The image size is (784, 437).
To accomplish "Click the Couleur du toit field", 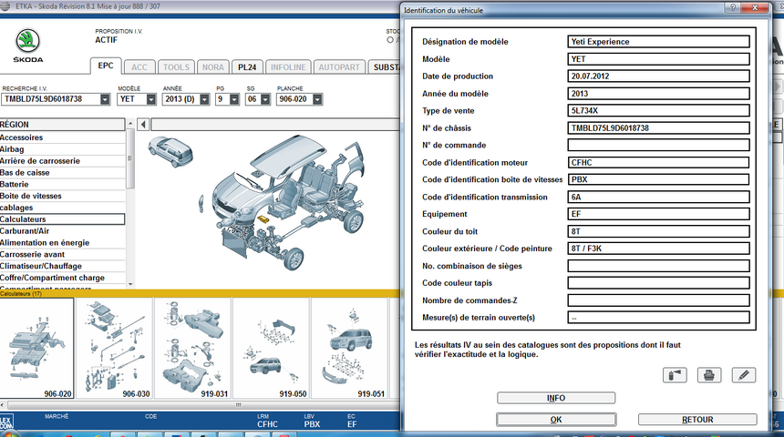I will pyautogui.click(x=658, y=231).
